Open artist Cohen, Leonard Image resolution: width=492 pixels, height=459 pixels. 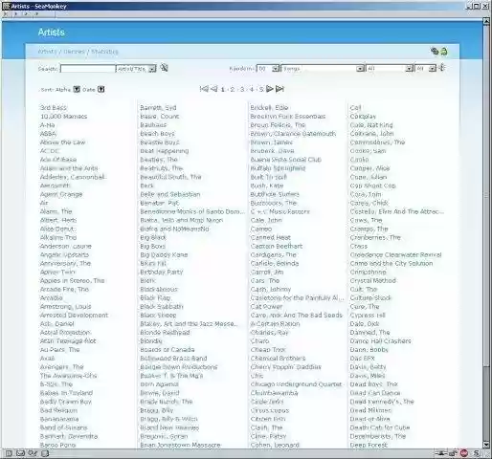(x=275, y=445)
